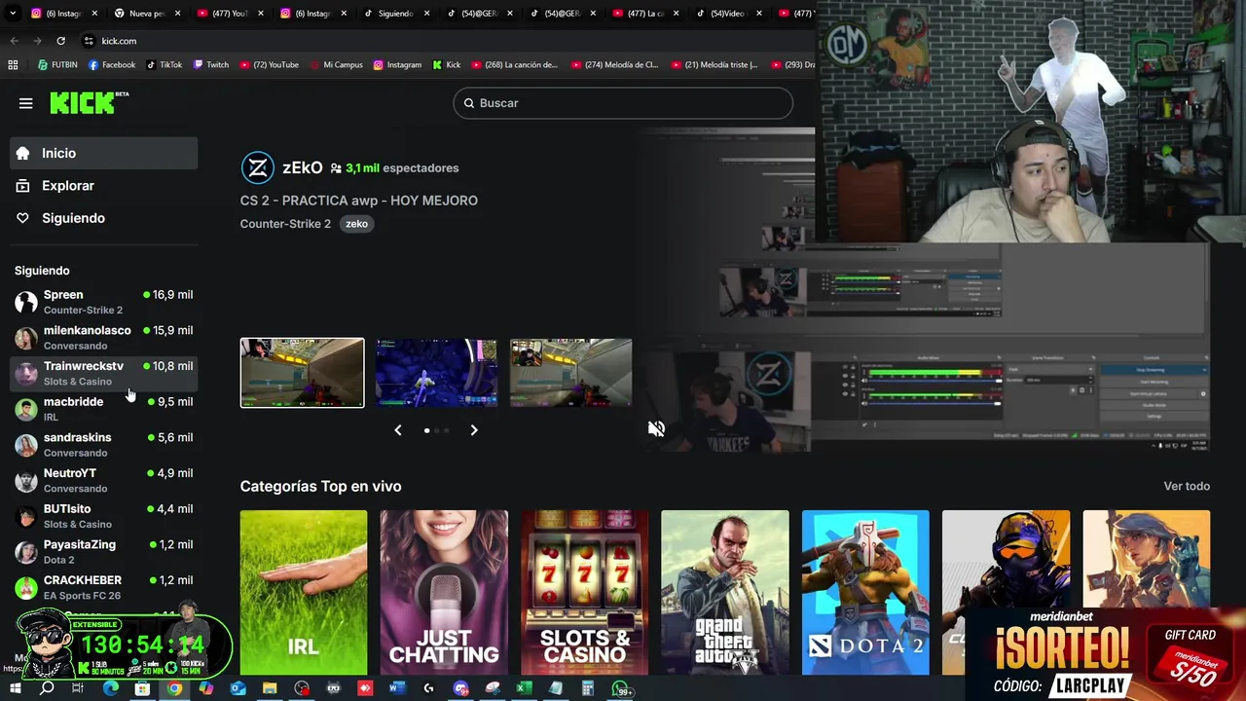This screenshot has height=701, width=1246.
Task: Open Counter-Strike 2 category under zEkO
Action: coord(285,224)
